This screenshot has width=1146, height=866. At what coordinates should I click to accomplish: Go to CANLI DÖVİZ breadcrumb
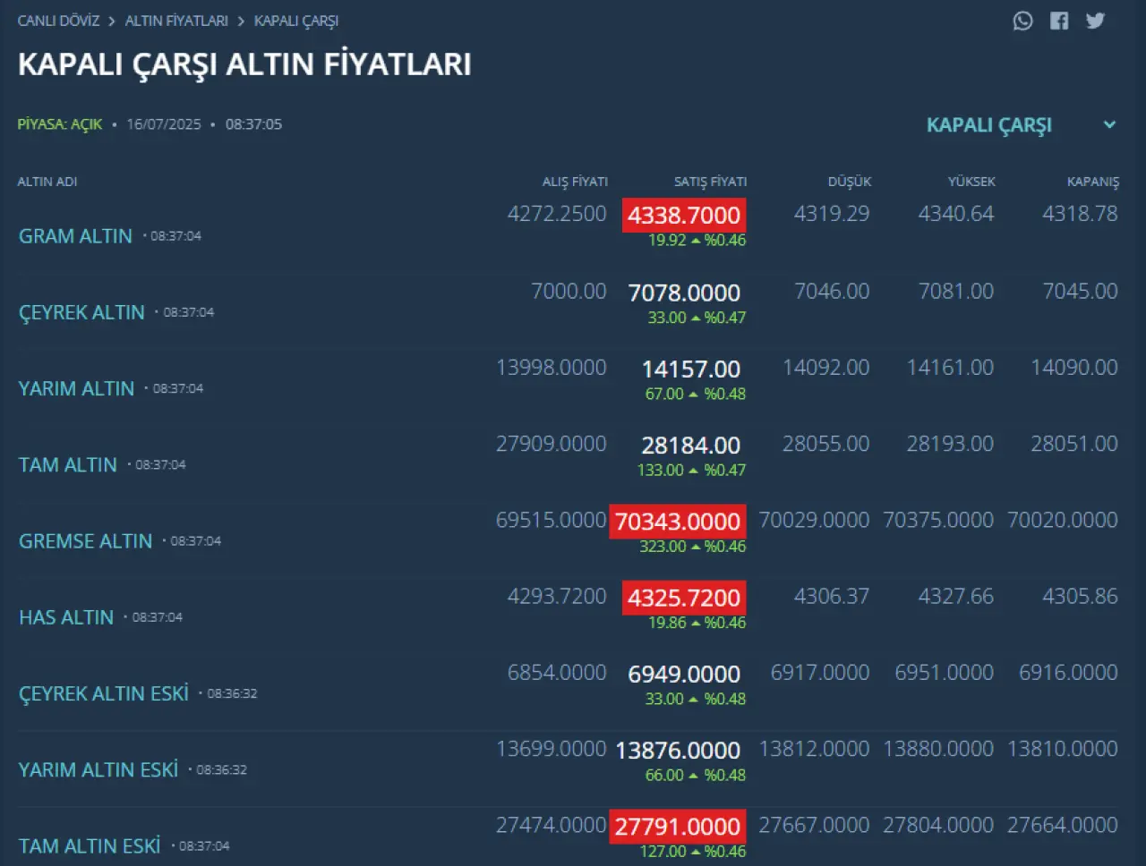pyautogui.click(x=58, y=21)
